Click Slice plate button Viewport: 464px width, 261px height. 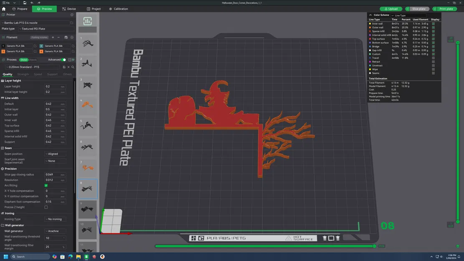[419, 9]
